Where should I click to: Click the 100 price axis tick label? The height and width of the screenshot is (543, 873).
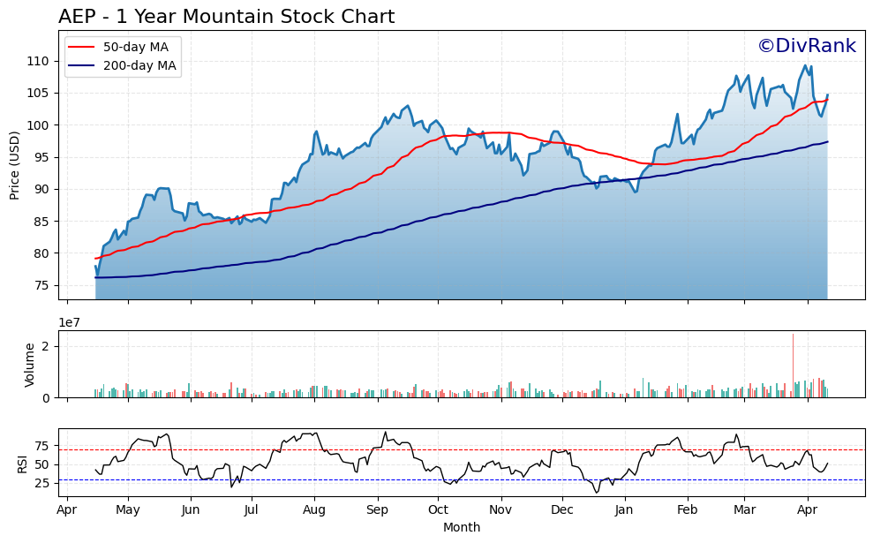point(38,125)
